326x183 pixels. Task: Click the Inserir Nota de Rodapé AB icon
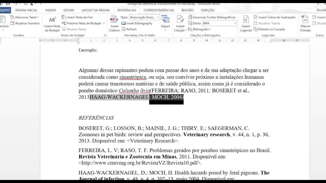tap(52, 20)
